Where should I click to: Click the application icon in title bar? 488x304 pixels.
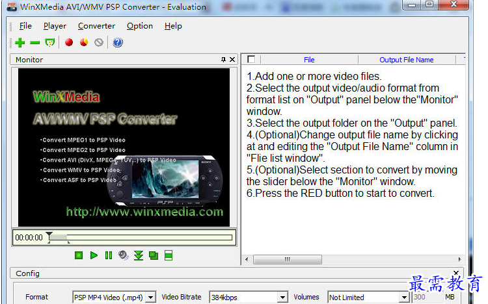tap(12, 6)
